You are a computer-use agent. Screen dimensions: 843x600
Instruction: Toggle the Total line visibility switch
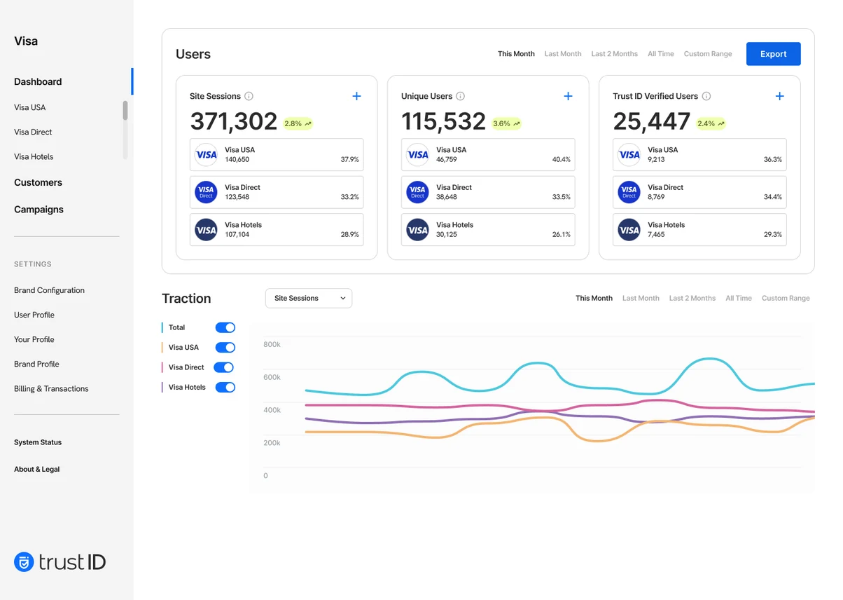point(225,327)
